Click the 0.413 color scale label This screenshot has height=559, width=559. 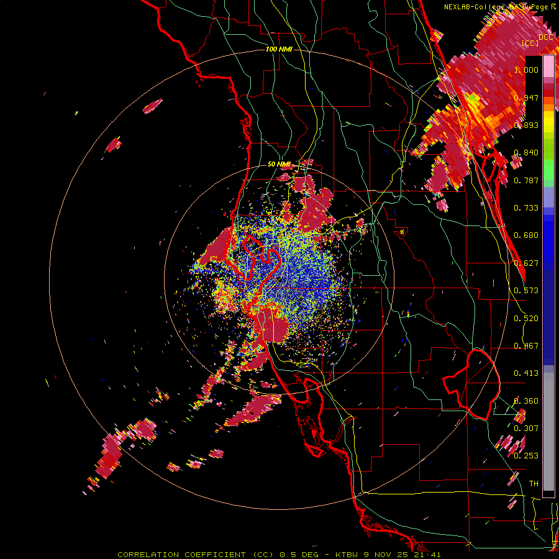[x=526, y=373]
